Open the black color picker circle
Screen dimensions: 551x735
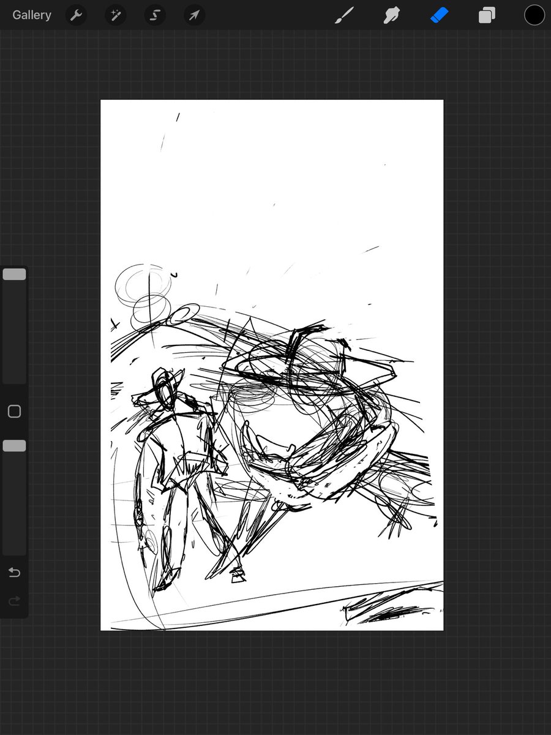(534, 15)
